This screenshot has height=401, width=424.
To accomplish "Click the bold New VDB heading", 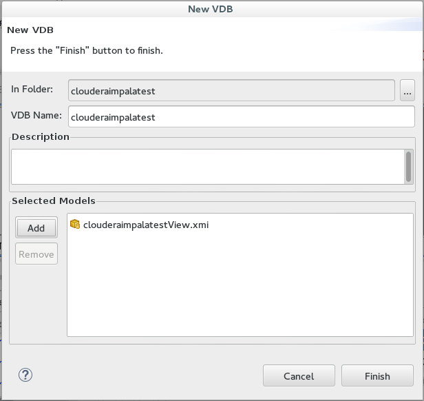I will [30, 30].
